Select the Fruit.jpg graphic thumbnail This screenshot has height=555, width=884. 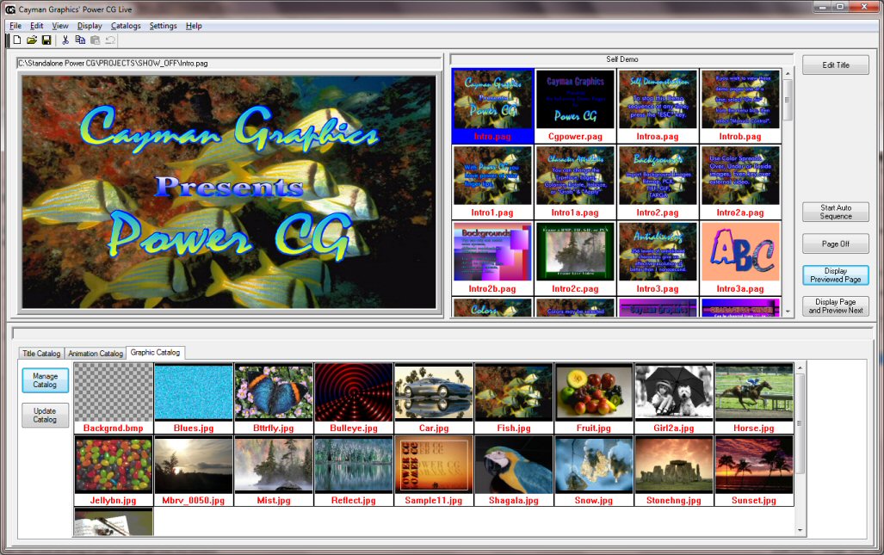tap(594, 398)
